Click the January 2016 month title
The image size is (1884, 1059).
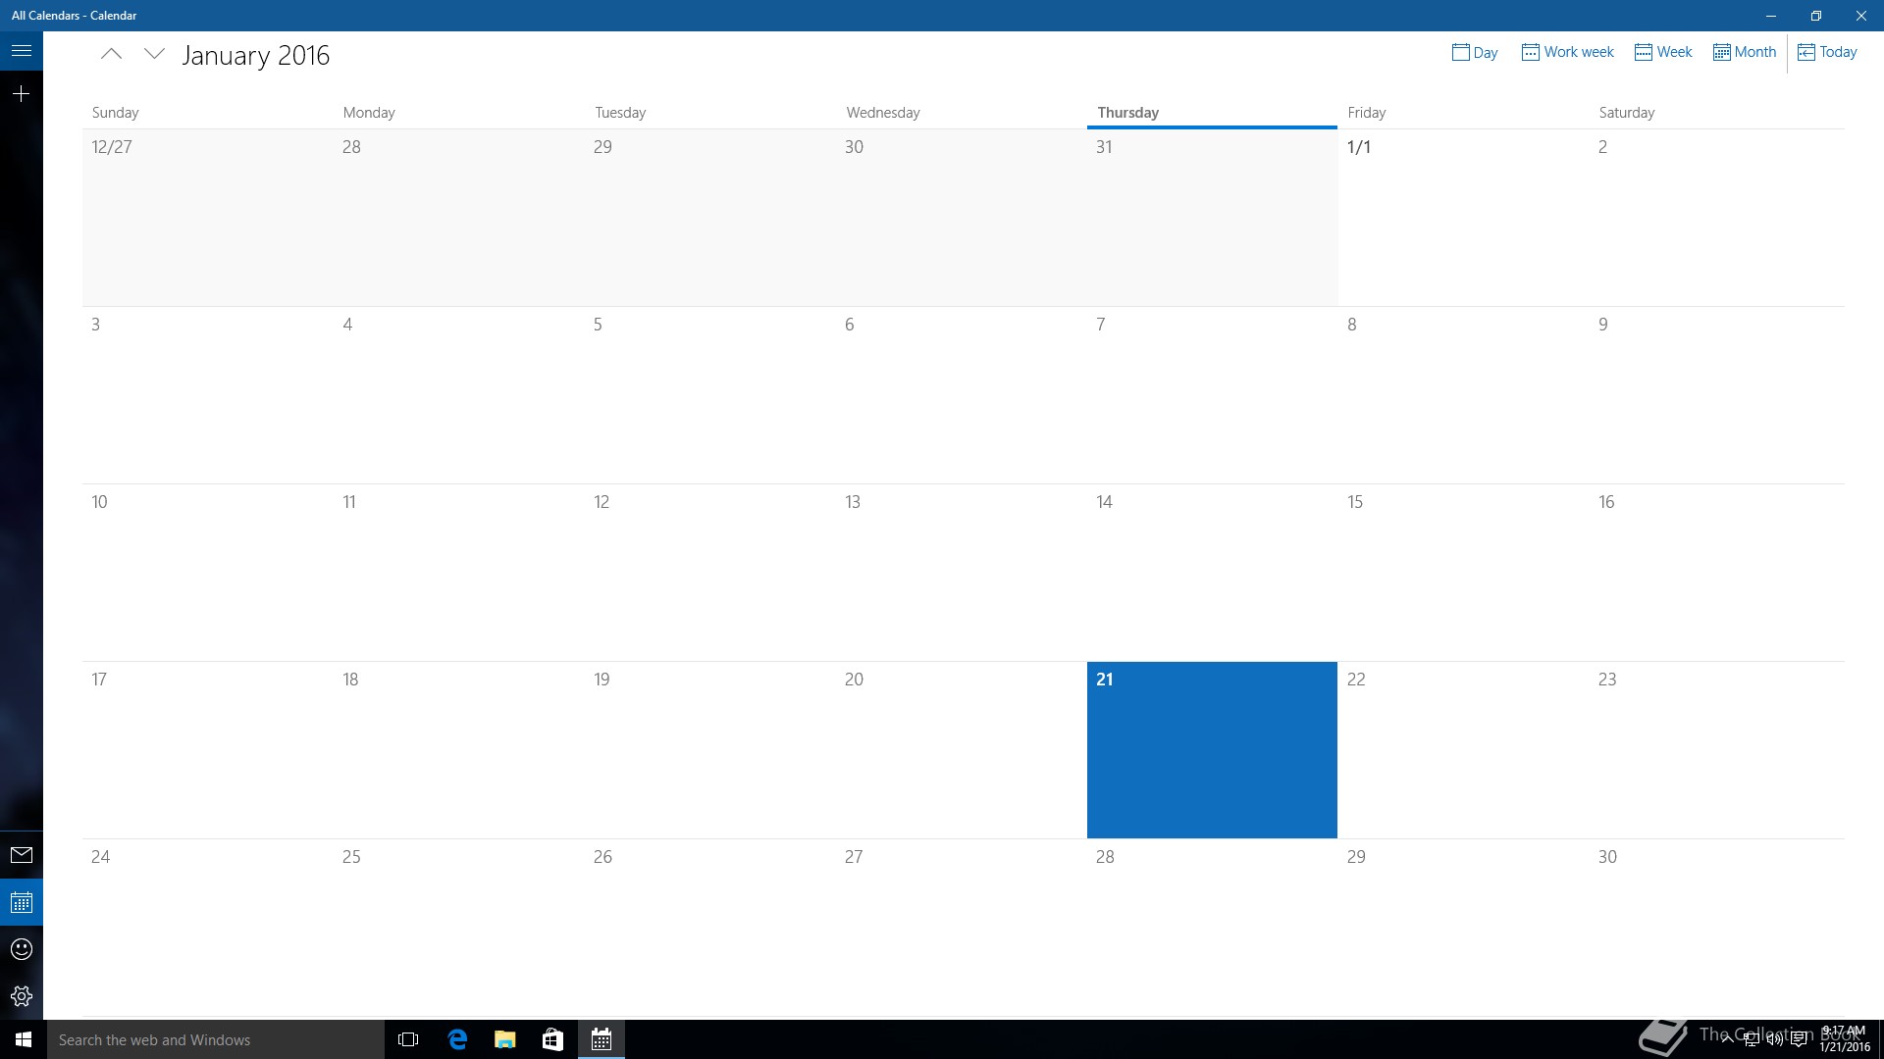pos(255,56)
